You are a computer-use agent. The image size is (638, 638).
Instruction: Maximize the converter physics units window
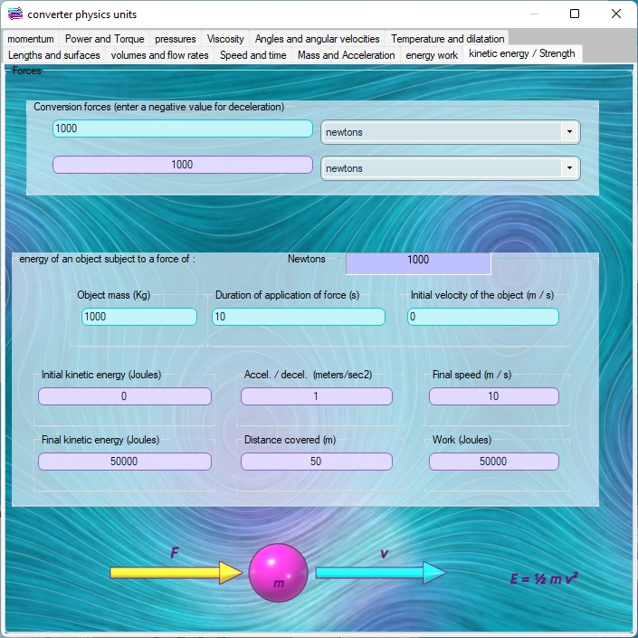tap(575, 14)
